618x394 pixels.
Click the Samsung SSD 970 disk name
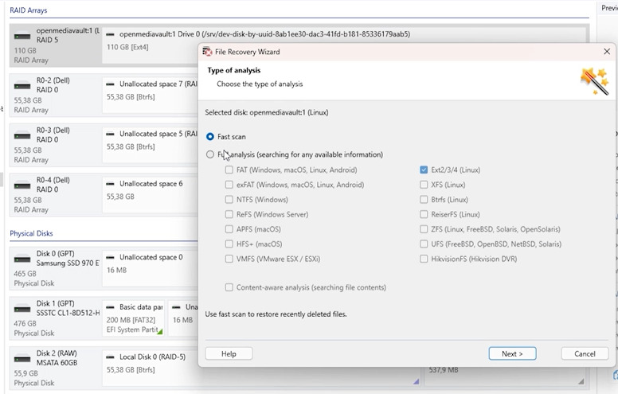click(68, 263)
